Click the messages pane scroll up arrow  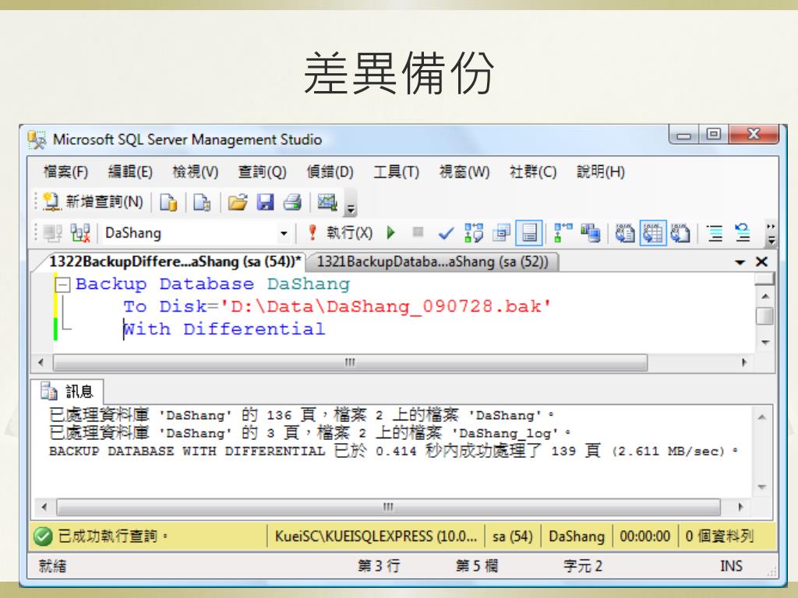(762, 417)
